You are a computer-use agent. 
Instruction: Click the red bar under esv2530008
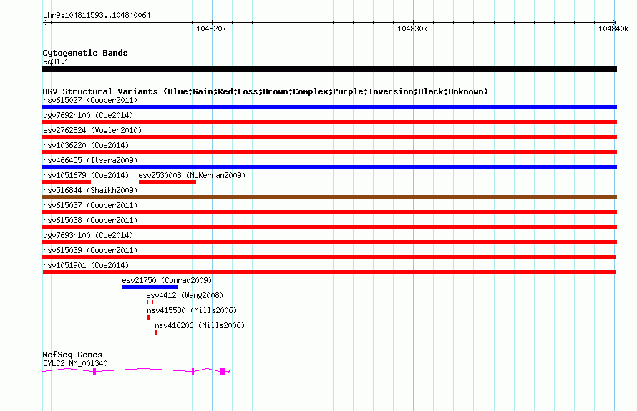(x=167, y=182)
